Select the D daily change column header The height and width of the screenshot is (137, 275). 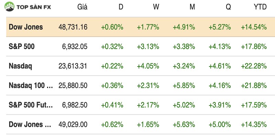pyautogui.click(x=121, y=7)
